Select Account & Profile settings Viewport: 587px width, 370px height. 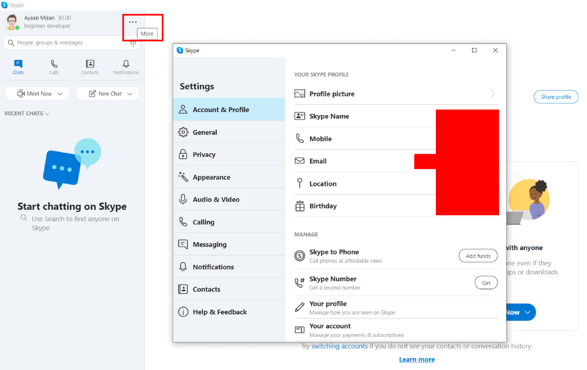pos(229,110)
